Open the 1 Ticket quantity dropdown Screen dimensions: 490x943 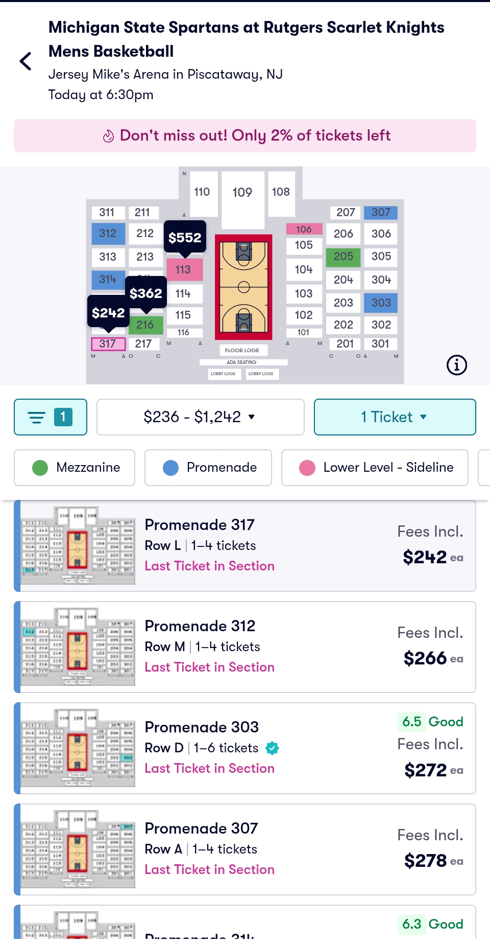395,417
